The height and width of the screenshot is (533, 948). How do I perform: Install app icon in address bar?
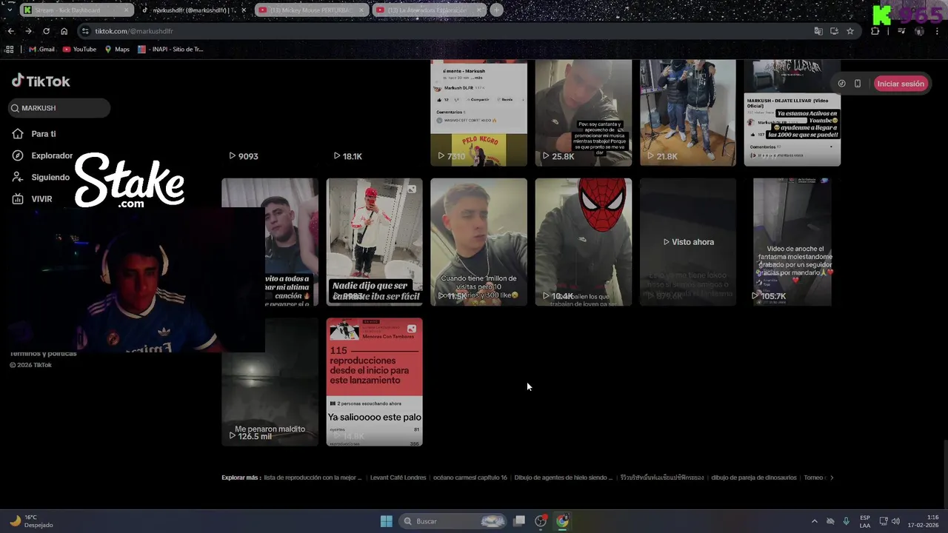click(x=834, y=31)
